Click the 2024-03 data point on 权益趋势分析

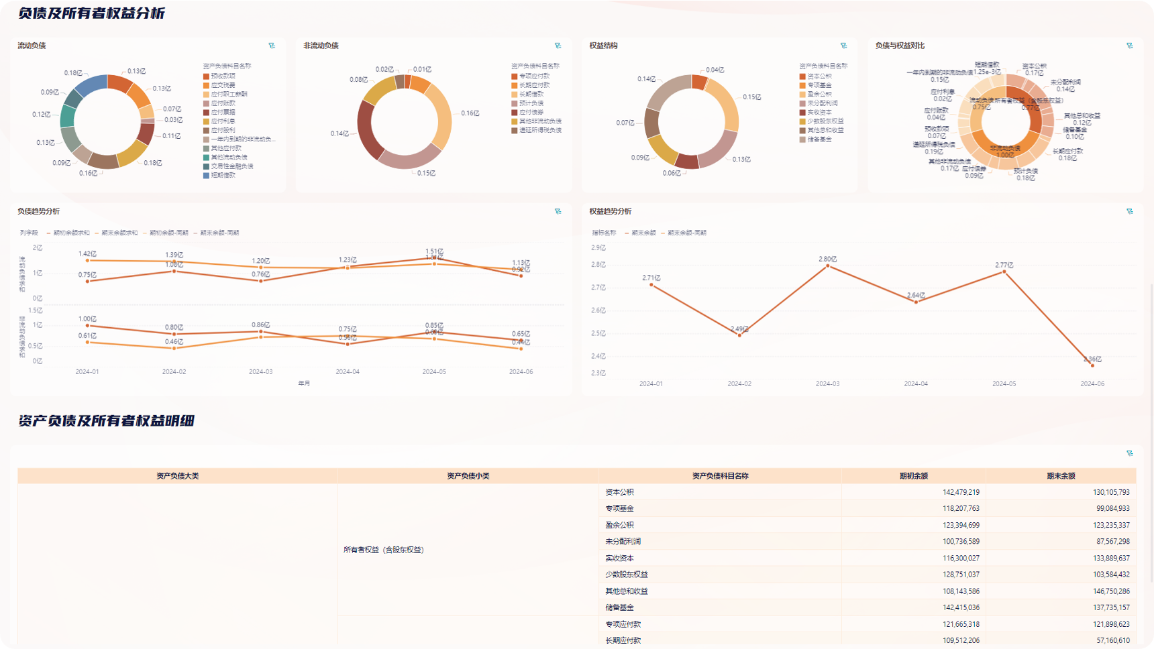(x=827, y=266)
